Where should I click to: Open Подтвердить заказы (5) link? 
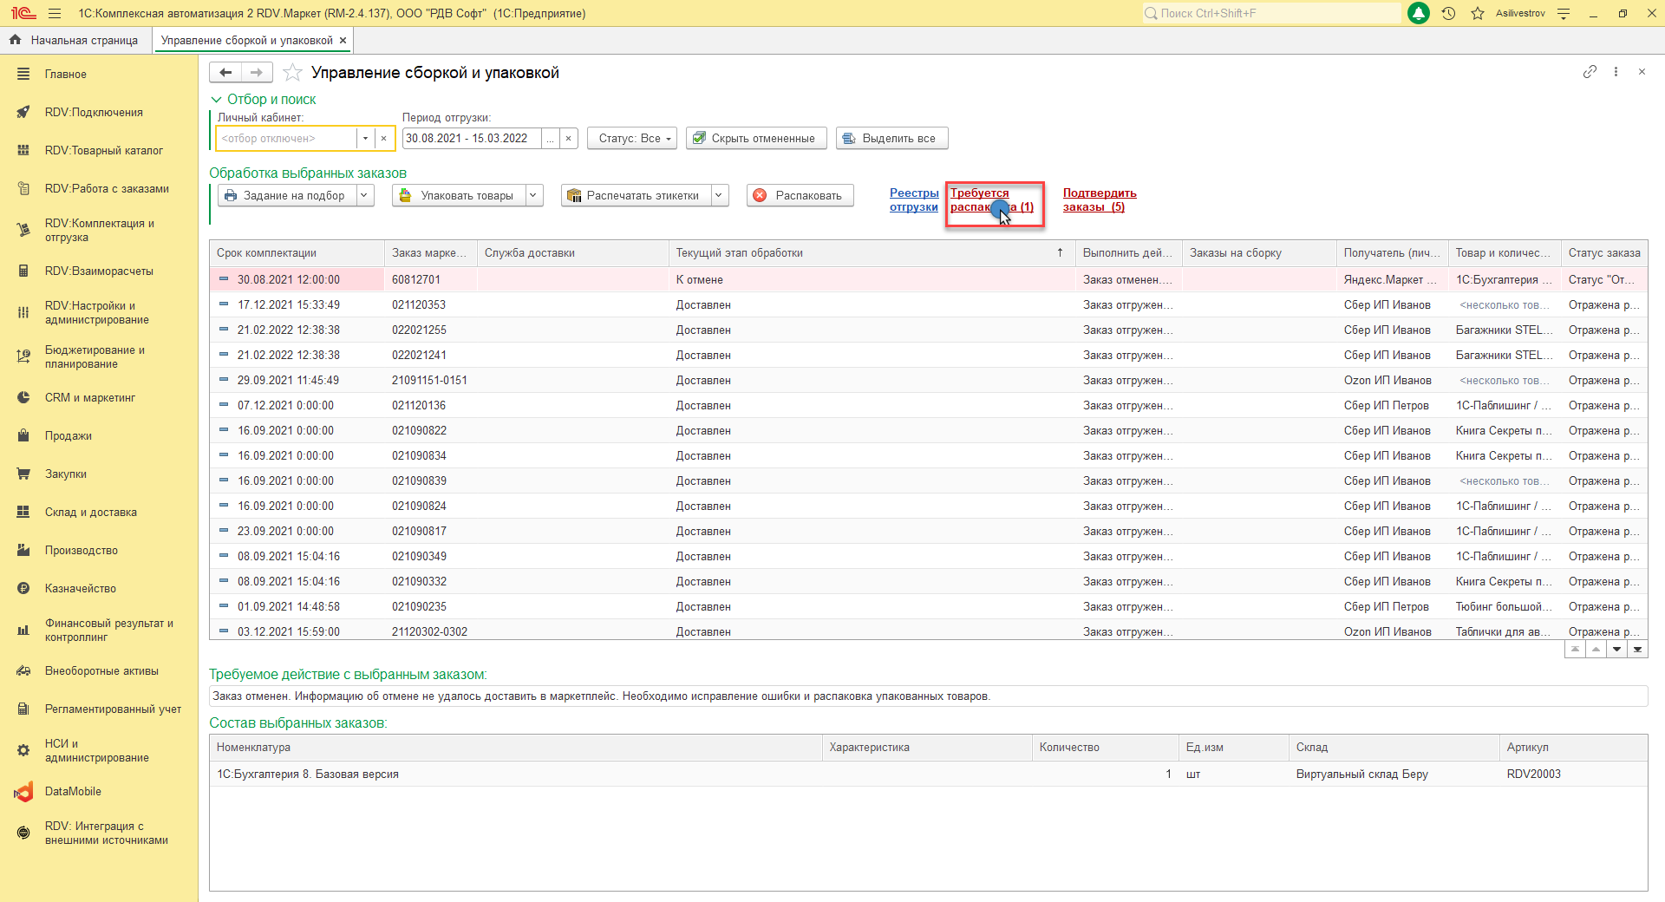pos(1100,200)
